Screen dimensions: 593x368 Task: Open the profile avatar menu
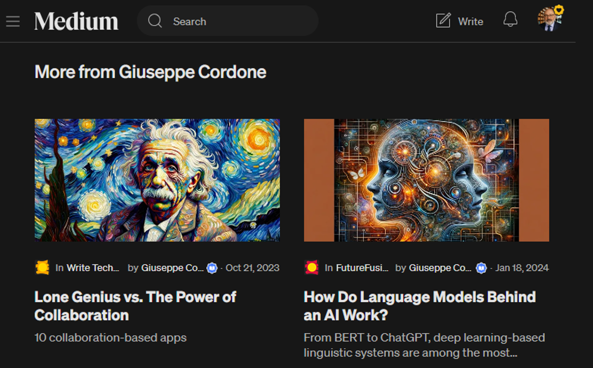point(550,19)
